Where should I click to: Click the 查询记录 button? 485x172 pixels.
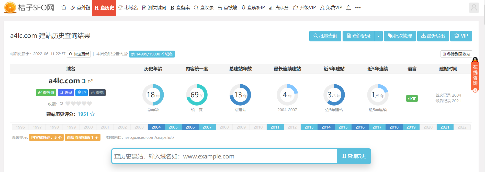click(358, 36)
